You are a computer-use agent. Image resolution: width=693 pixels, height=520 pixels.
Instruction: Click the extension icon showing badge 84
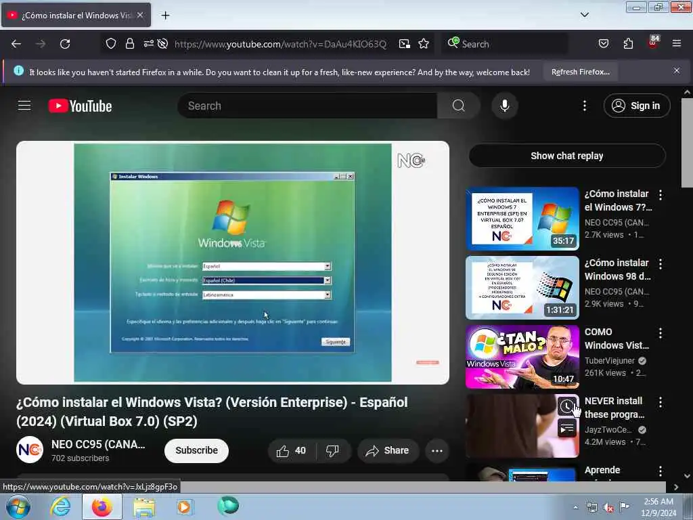click(x=653, y=43)
